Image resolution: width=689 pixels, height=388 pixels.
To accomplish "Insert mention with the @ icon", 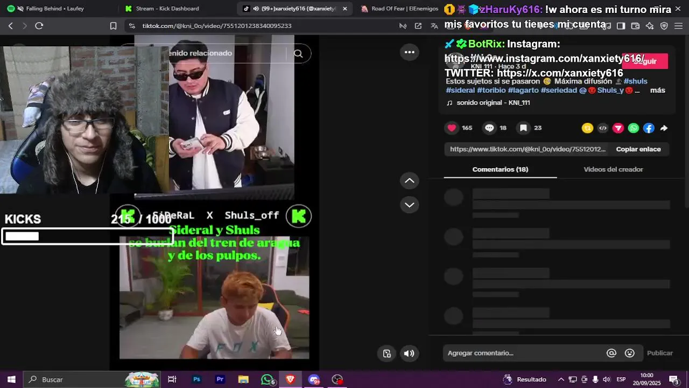I will coord(611,353).
